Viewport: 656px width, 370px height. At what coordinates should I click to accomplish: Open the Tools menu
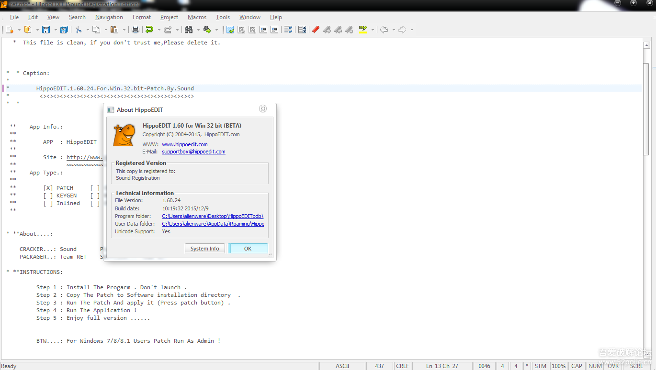223,17
